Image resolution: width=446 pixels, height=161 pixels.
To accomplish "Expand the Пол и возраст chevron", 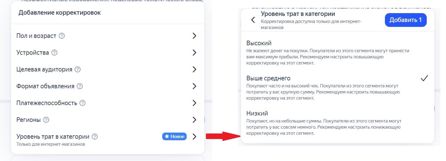I will click(x=194, y=36).
